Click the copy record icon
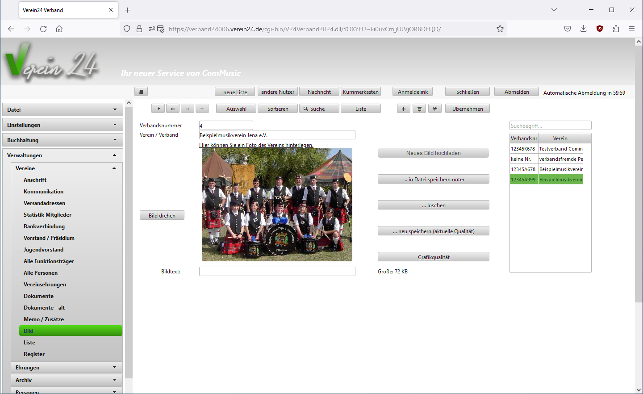This screenshot has width=643, height=394. (435, 109)
